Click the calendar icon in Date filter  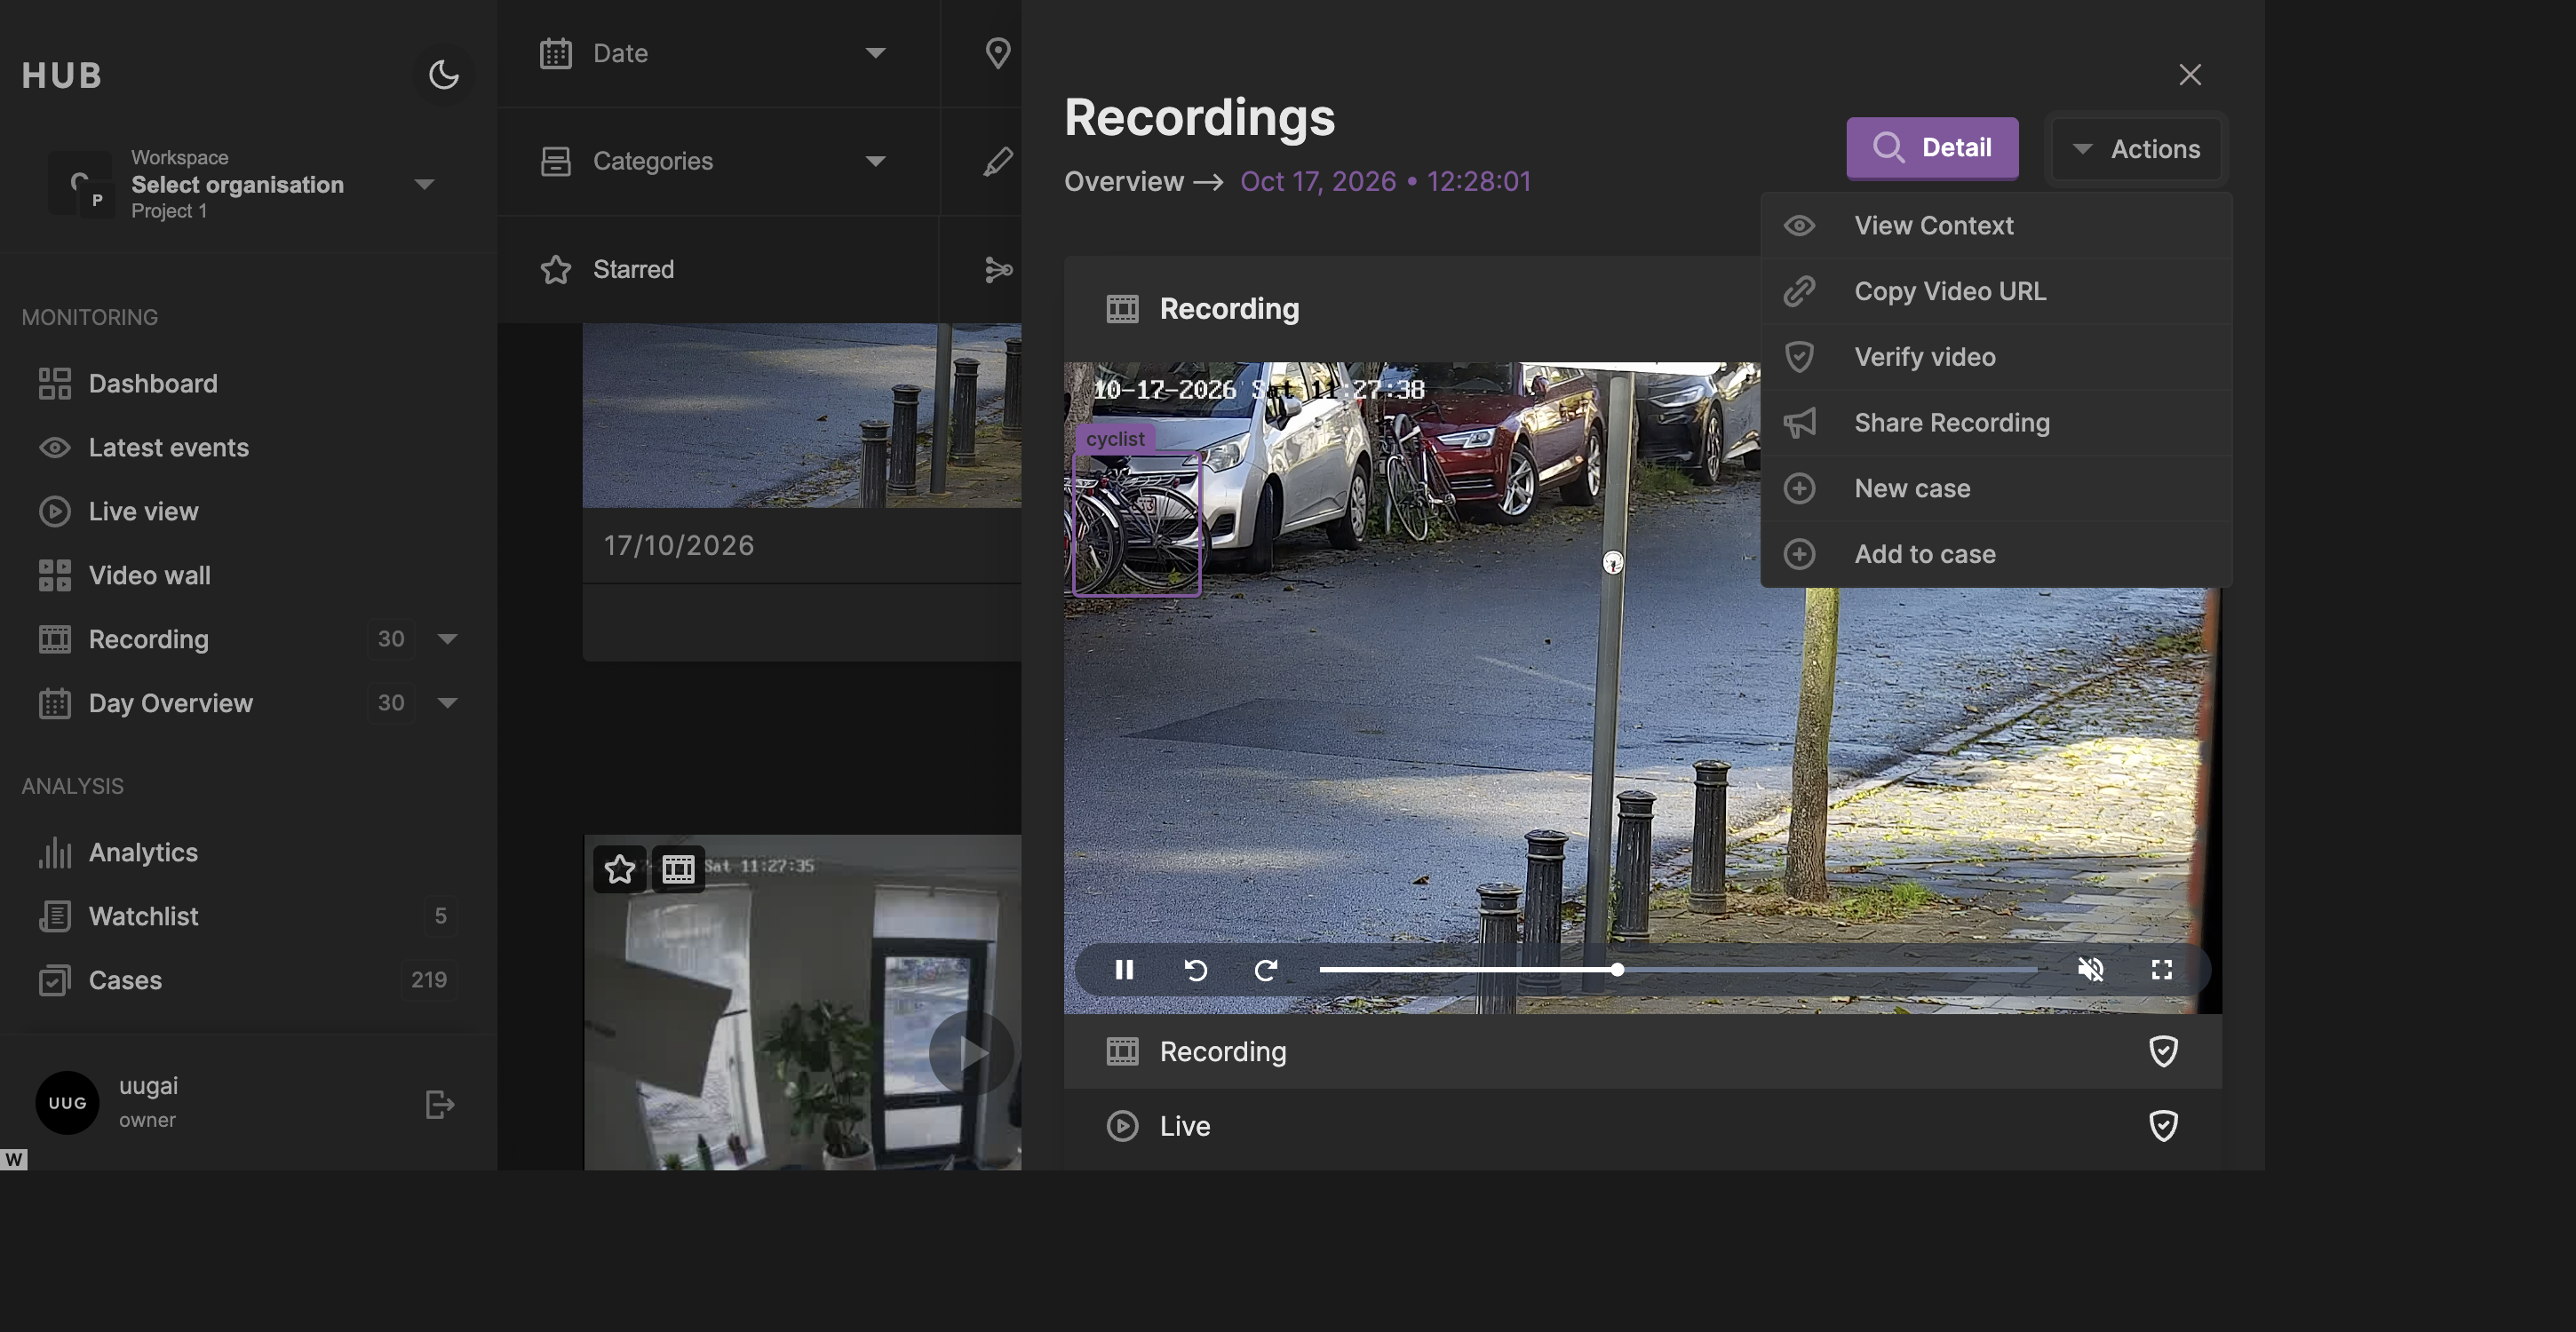(x=555, y=53)
